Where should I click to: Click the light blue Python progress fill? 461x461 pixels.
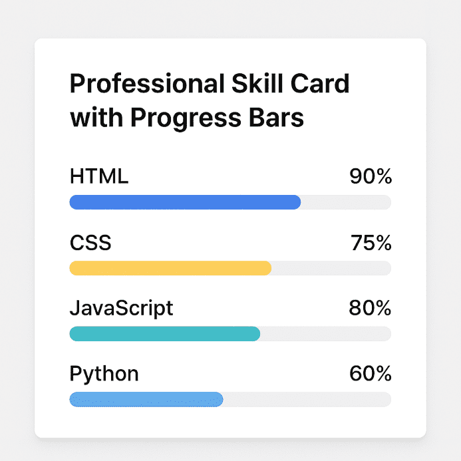(x=146, y=399)
